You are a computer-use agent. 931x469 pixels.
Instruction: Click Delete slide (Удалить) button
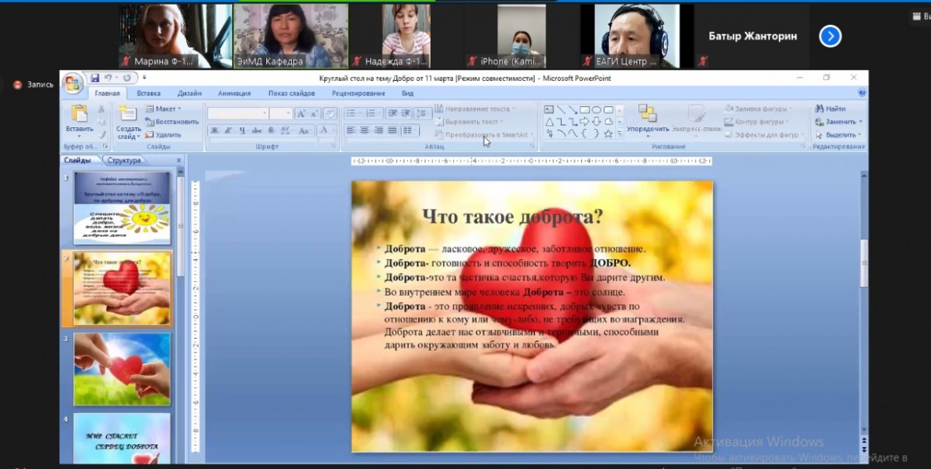[167, 134]
